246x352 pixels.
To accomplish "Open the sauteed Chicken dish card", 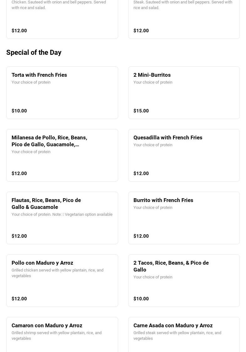I will pyautogui.click(x=62, y=19).
